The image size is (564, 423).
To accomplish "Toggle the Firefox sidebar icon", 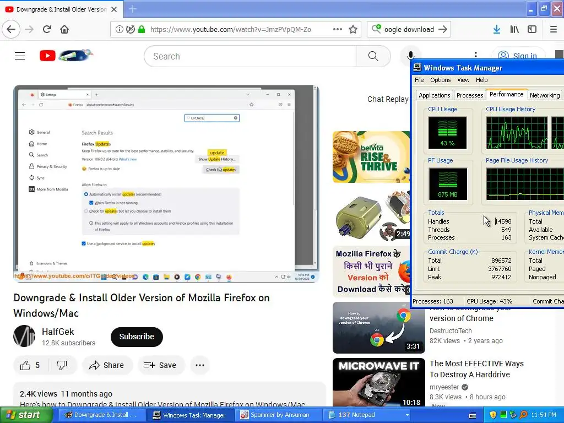I will click(532, 30).
